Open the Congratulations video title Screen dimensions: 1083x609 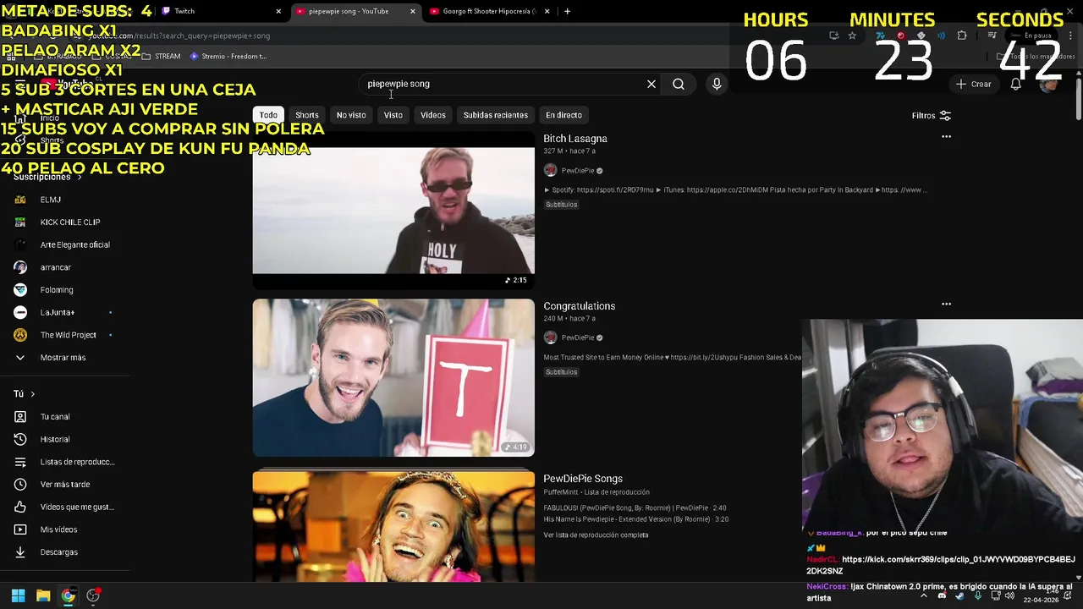[x=580, y=306]
